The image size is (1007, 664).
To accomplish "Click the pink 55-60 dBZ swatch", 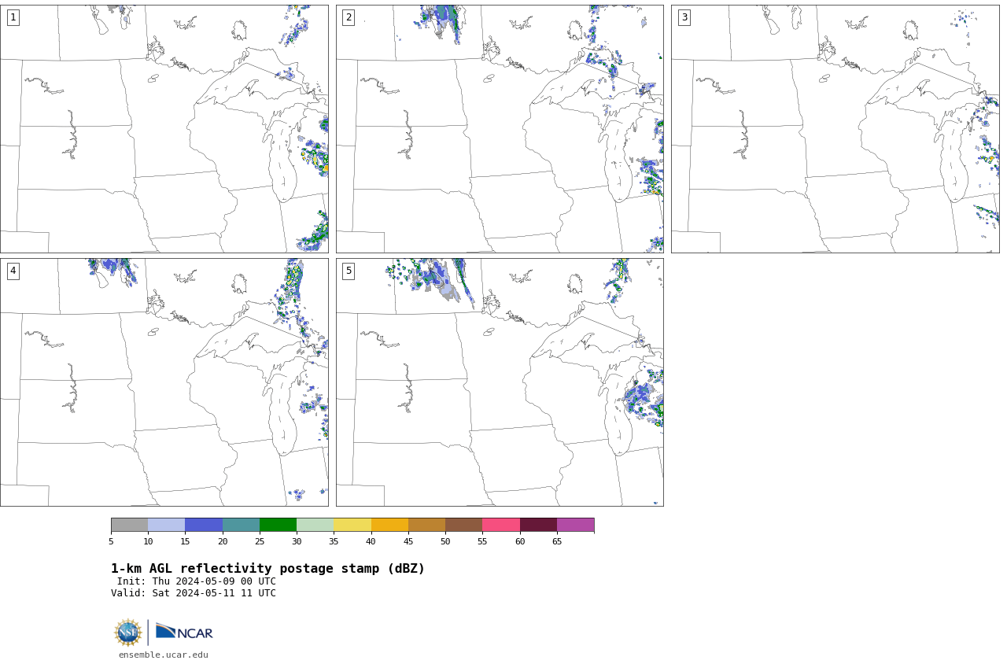I will [501, 525].
